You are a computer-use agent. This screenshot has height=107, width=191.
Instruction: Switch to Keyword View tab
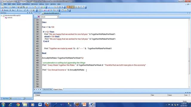[x=48, y=89]
